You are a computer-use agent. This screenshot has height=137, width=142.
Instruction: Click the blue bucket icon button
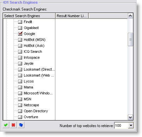pyautogui.click(x=21, y=125)
